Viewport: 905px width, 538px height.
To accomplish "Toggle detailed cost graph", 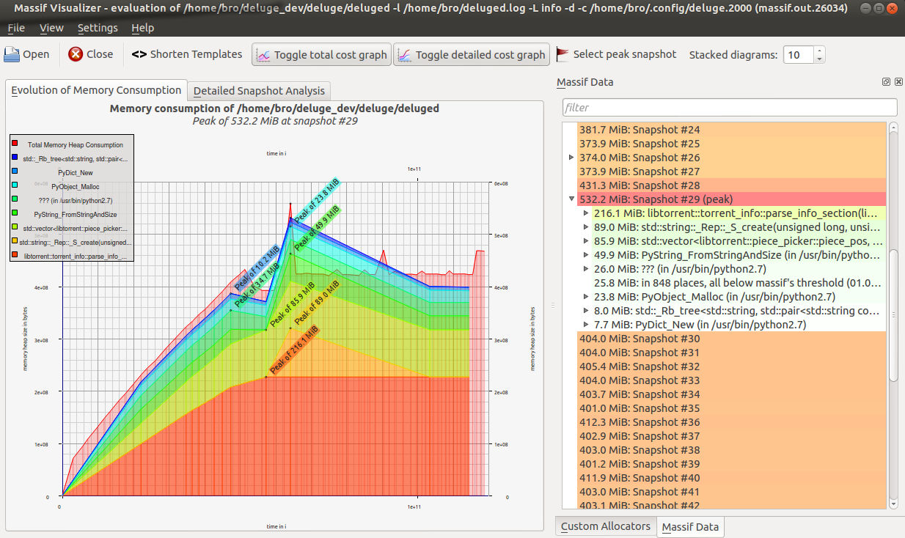I will coord(471,55).
